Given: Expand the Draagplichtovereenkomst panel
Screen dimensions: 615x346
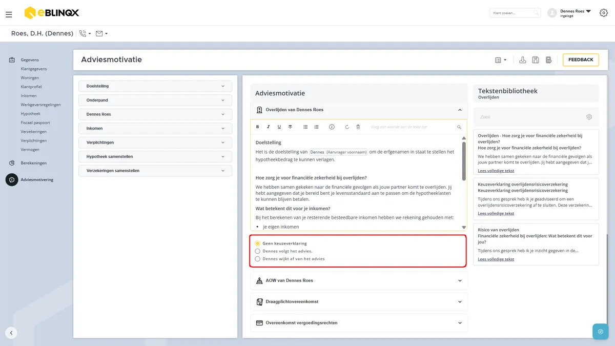Looking at the screenshot, I should [359, 302].
